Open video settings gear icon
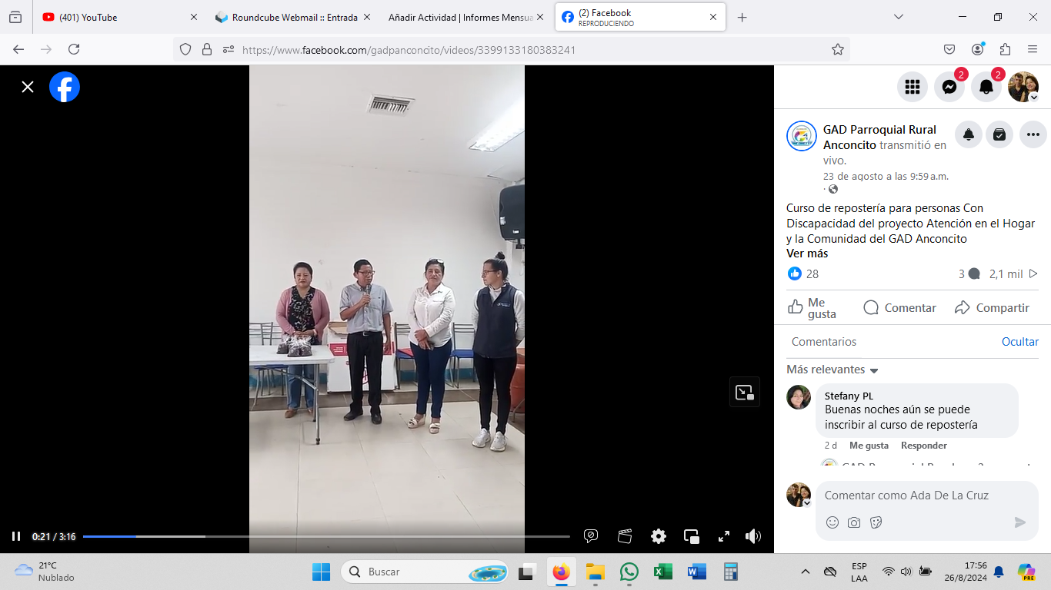 pyautogui.click(x=658, y=536)
